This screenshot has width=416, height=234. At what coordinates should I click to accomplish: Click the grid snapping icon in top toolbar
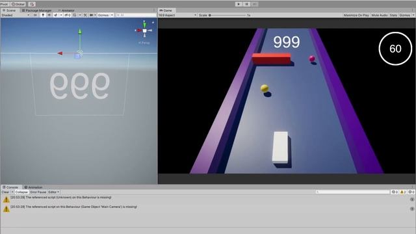[x=32, y=5]
